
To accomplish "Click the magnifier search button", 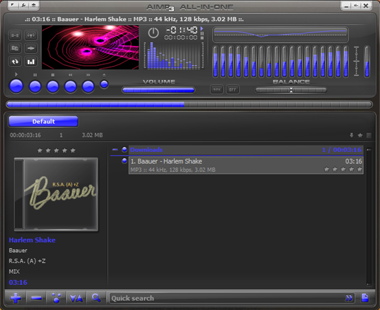I will 96,298.
